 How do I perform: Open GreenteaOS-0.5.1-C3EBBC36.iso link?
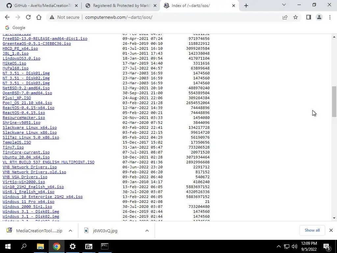(37, 43)
